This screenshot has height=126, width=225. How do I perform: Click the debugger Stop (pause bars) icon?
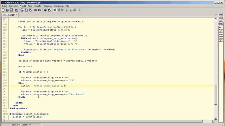(x=59, y=10)
